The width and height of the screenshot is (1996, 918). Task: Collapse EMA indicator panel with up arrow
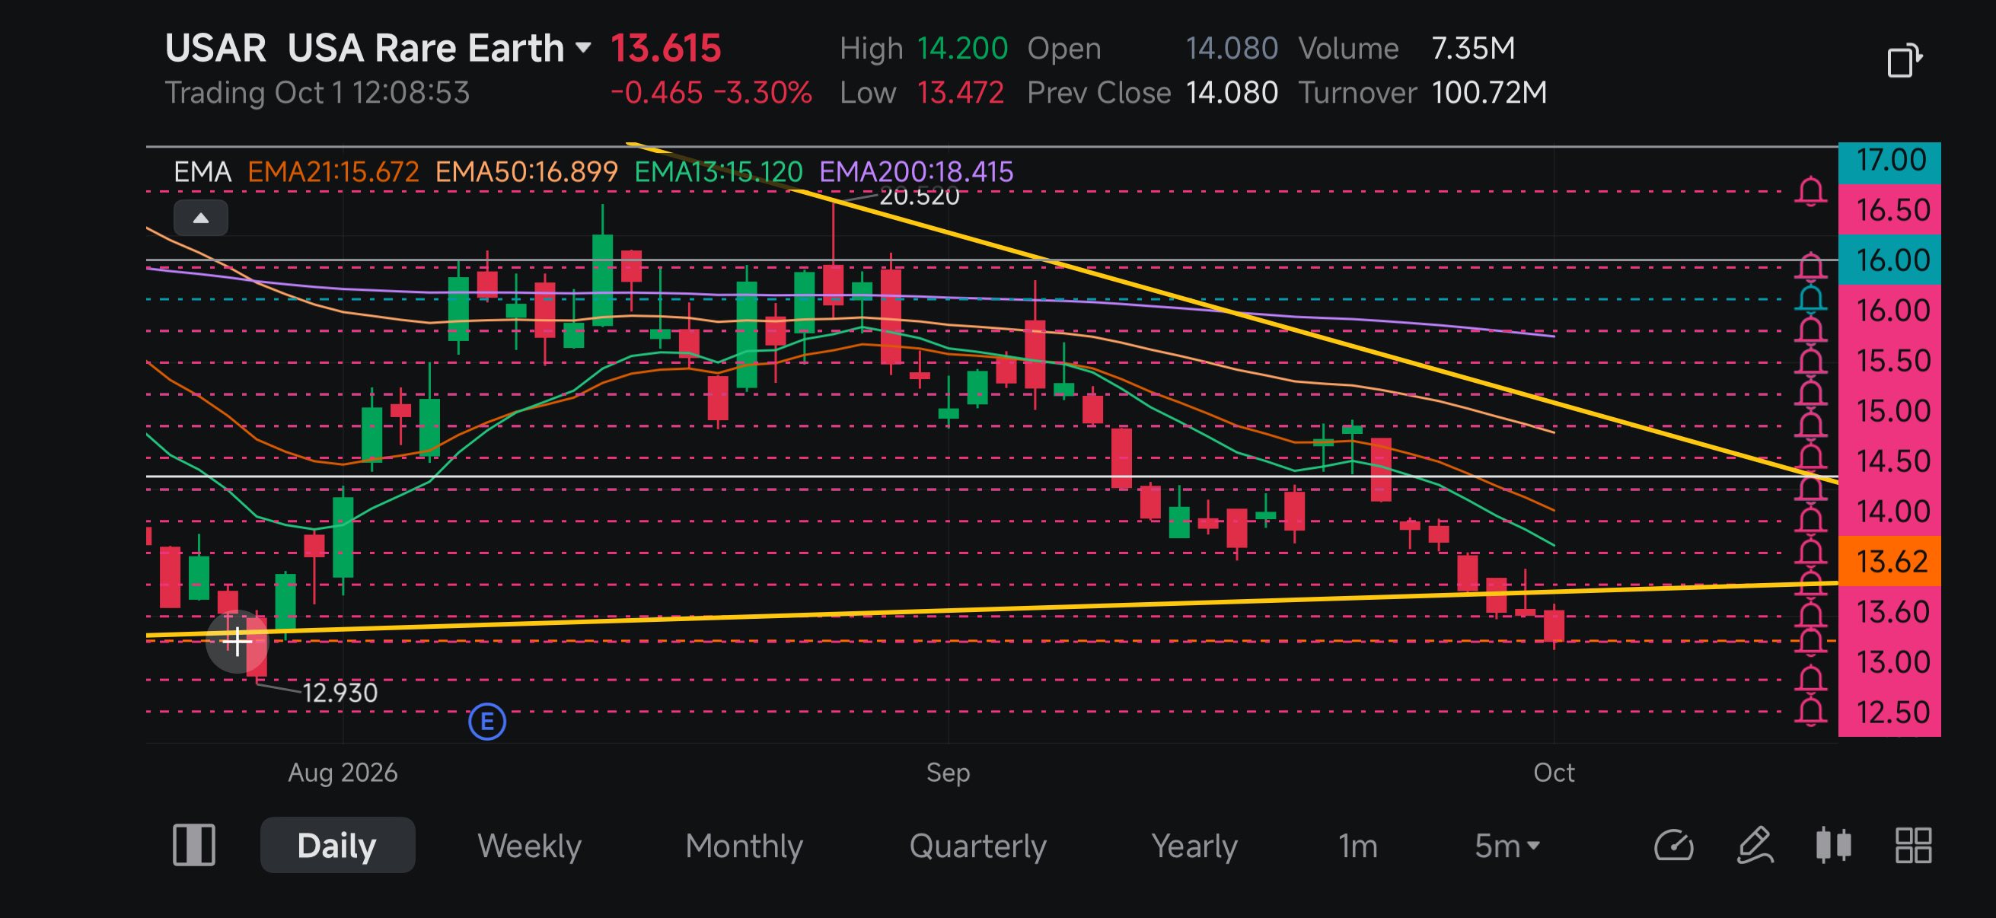click(201, 218)
